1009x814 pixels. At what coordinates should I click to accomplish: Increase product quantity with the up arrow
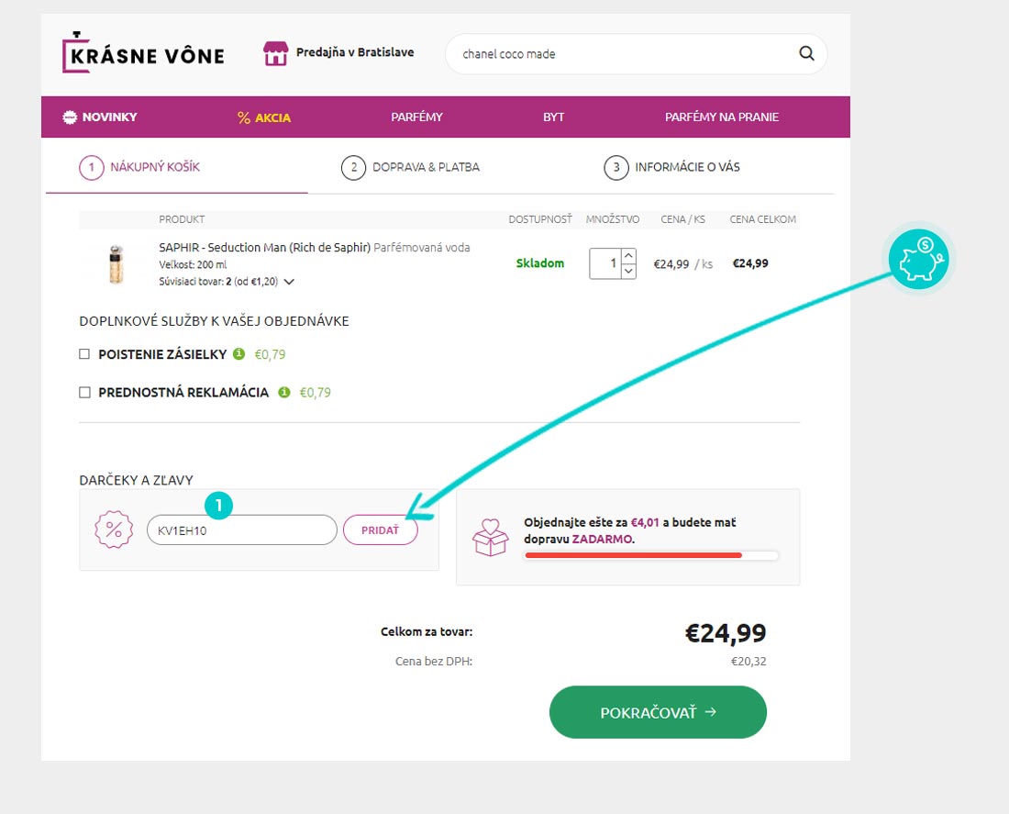click(628, 255)
